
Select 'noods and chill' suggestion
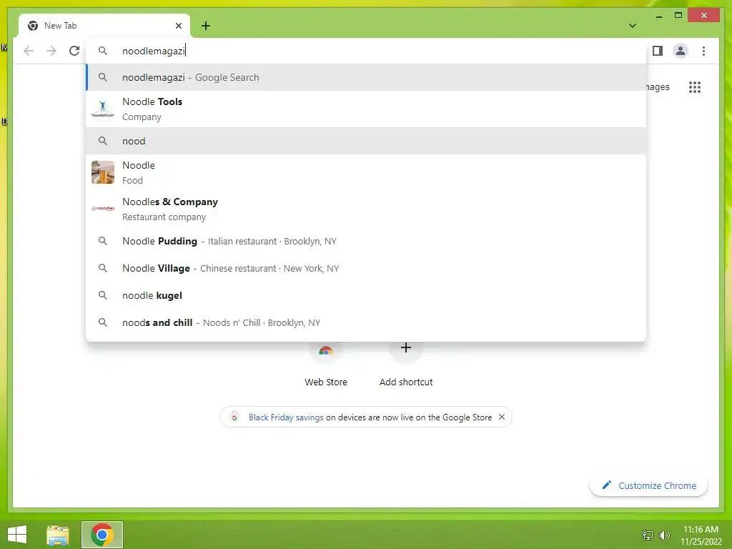tap(366, 322)
